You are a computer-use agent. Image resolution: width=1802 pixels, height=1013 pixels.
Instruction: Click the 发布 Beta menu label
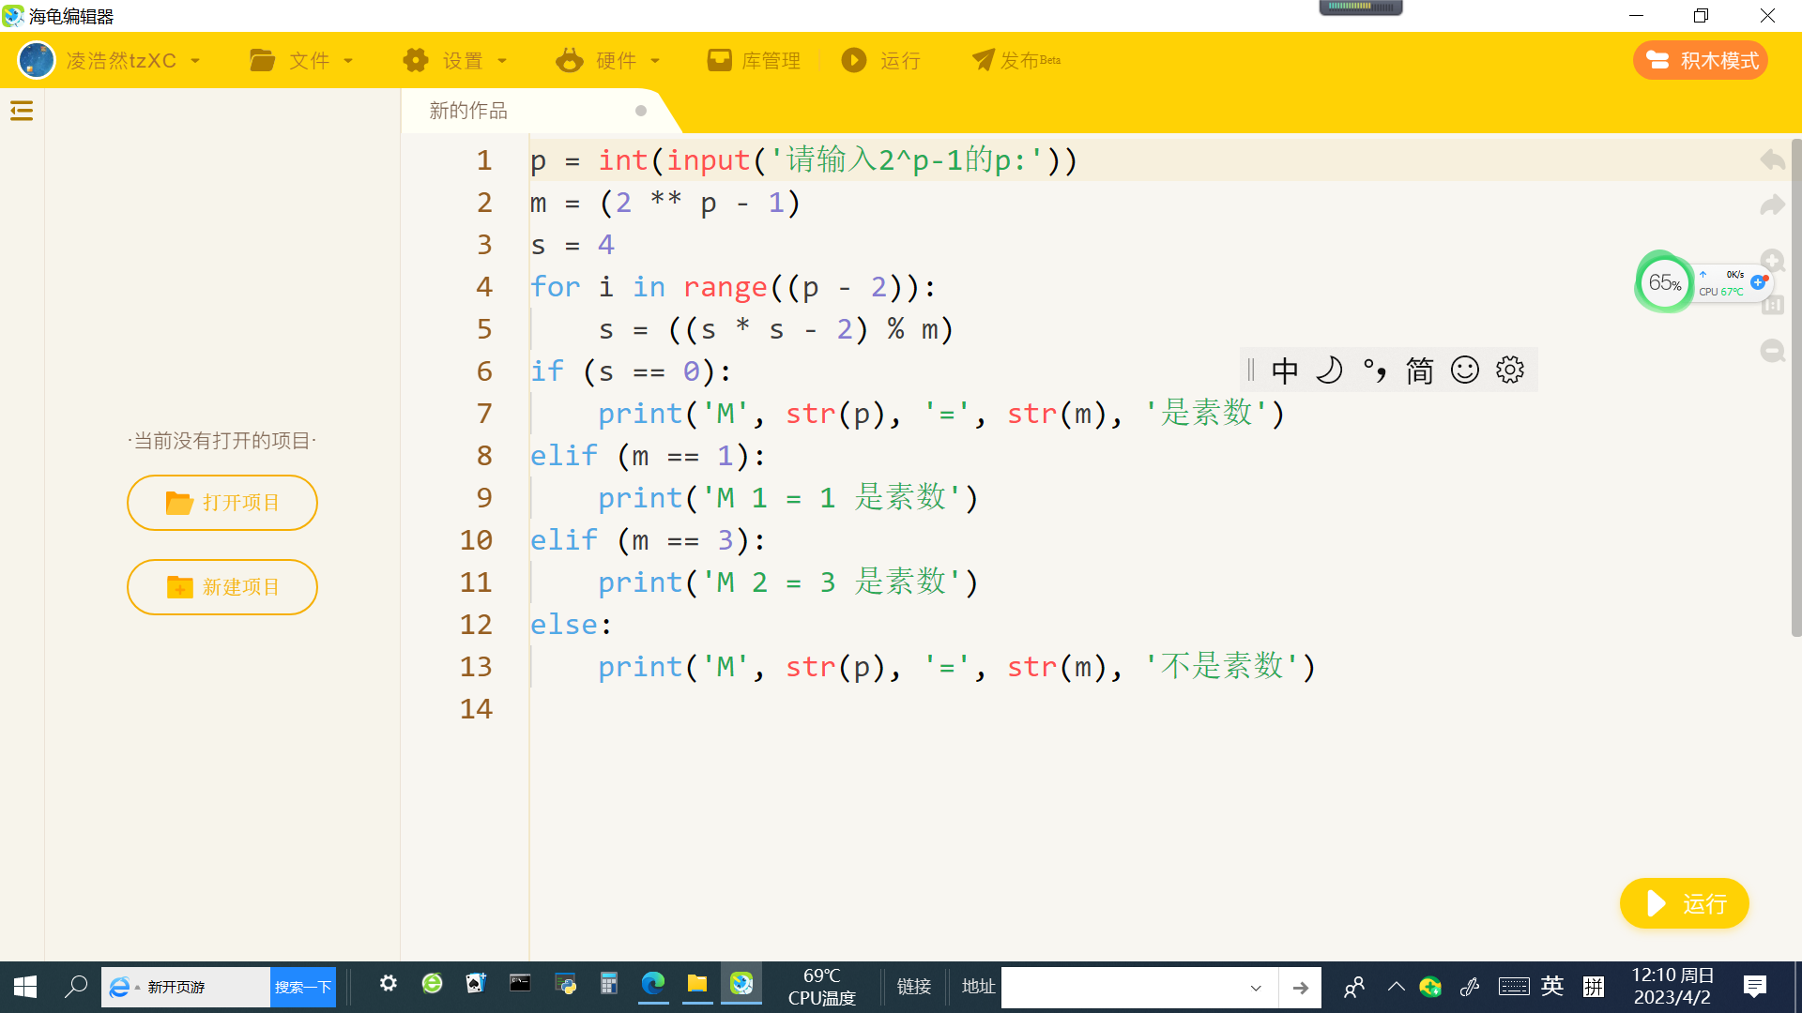coord(1031,60)
